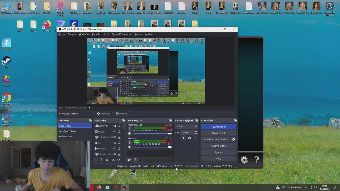Open source properties gear in Kaynaklar toolbar
The width and height of the screenshot is (340, 191).
(x=107, y=160)
